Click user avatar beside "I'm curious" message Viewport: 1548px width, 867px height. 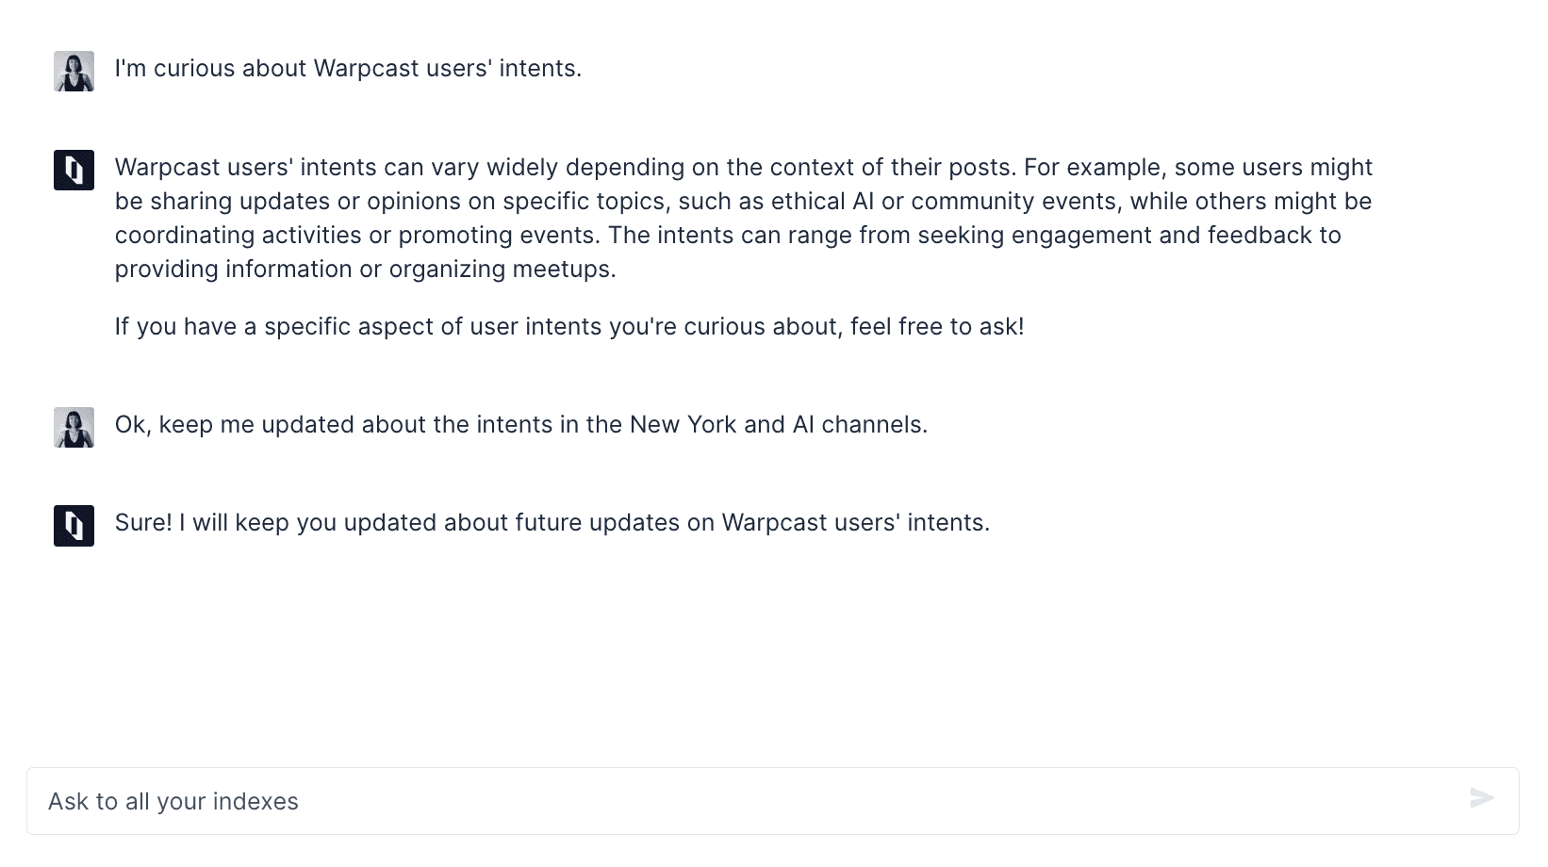[x=74, y=72]
